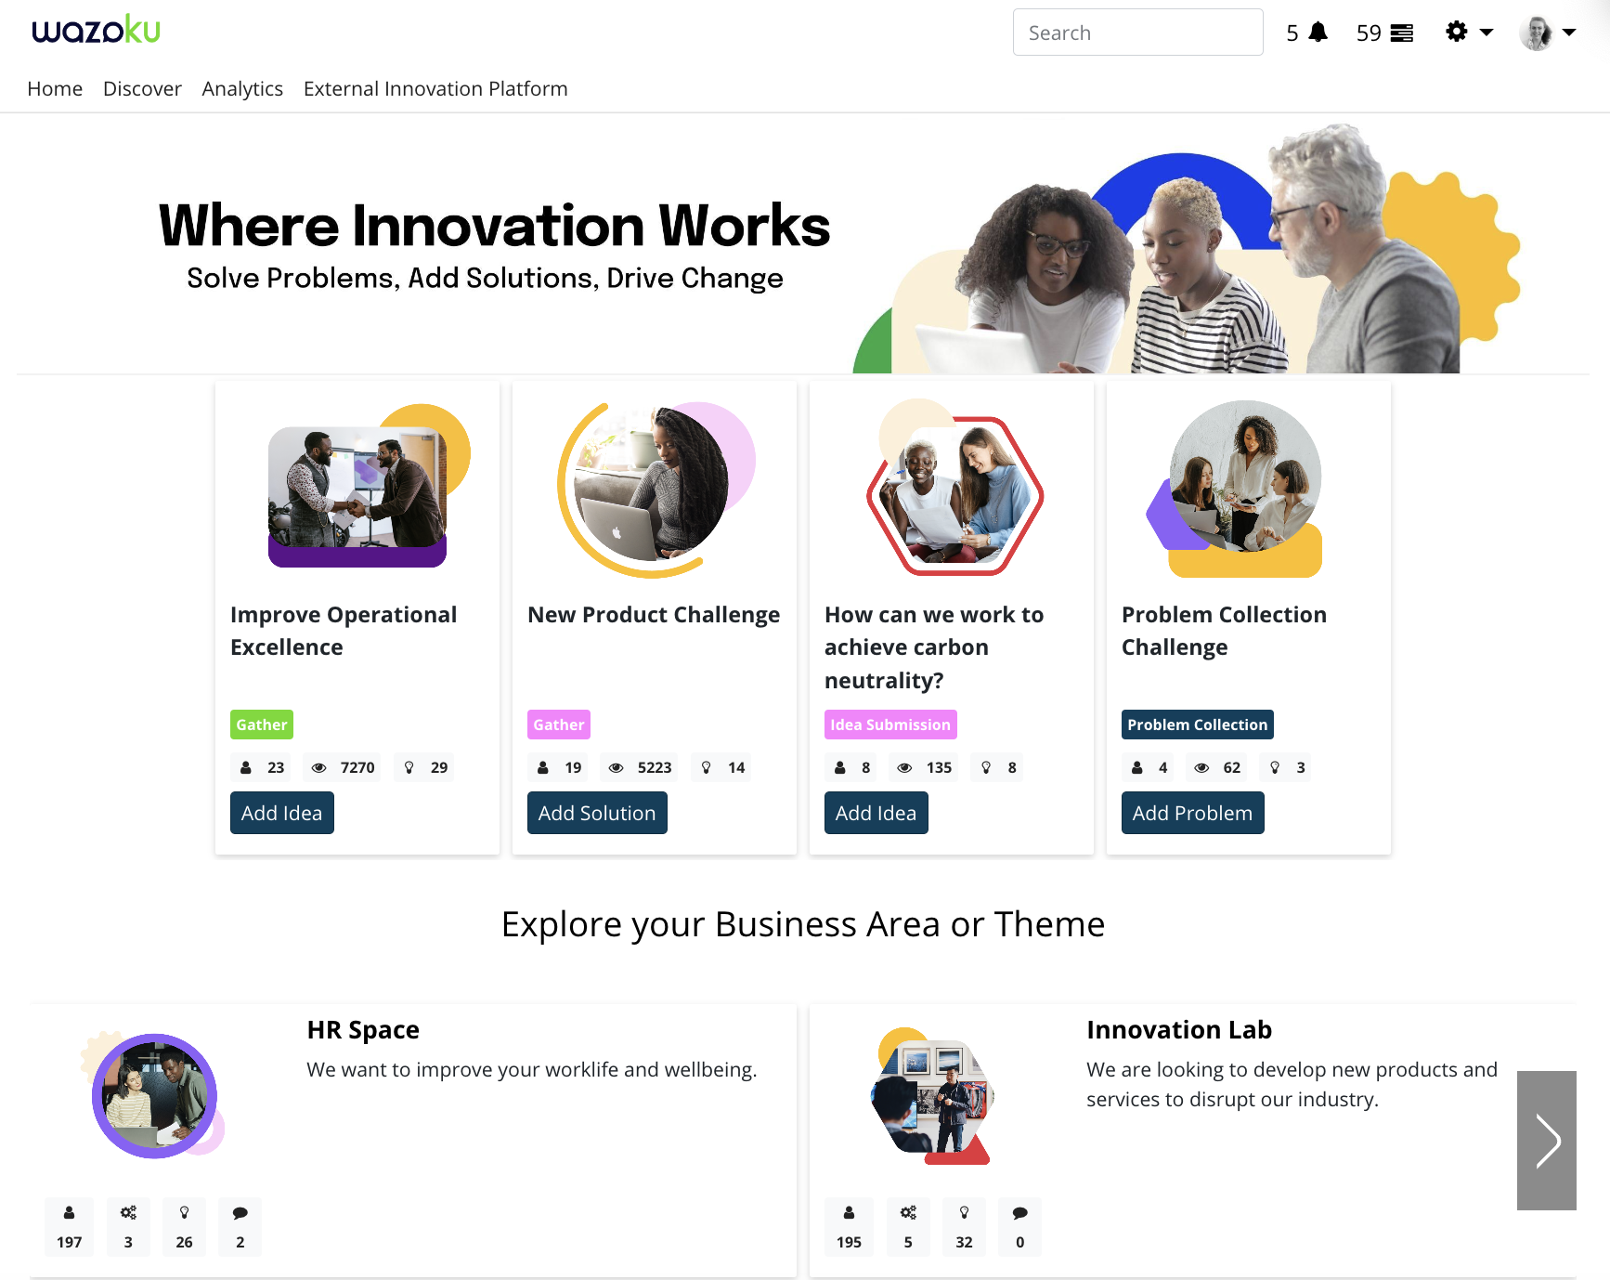Expand the settings gear dropdown
The height and width of the screenshot is (1280, 1610).
pos(1468,33)
